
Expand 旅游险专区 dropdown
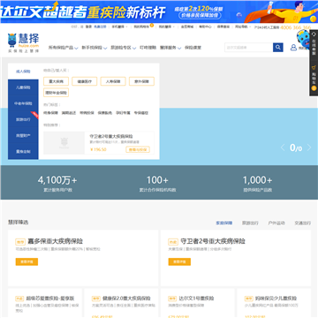[x=123, y=48]
